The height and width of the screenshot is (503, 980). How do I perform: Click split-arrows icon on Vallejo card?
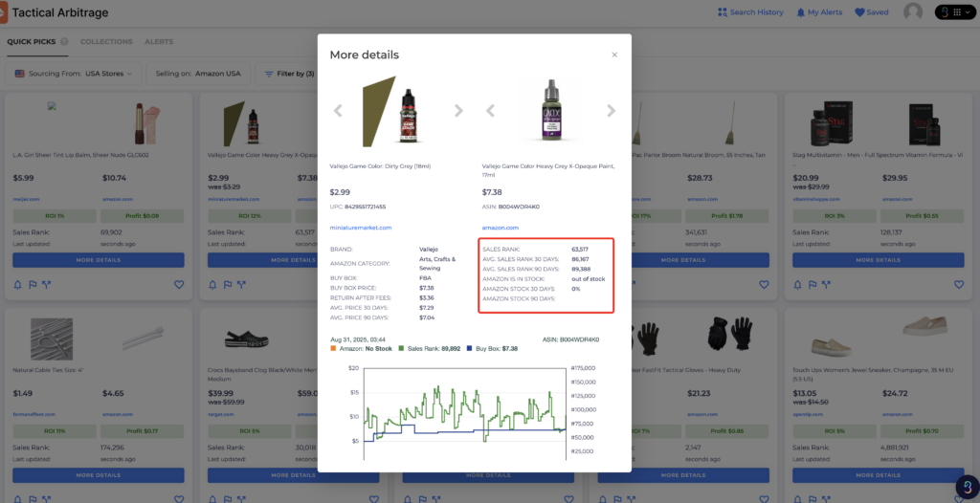(242, 285)
